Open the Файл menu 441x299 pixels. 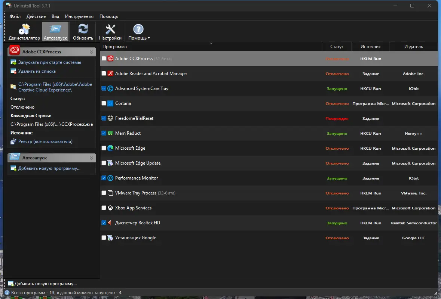click(x=15, y=16)
